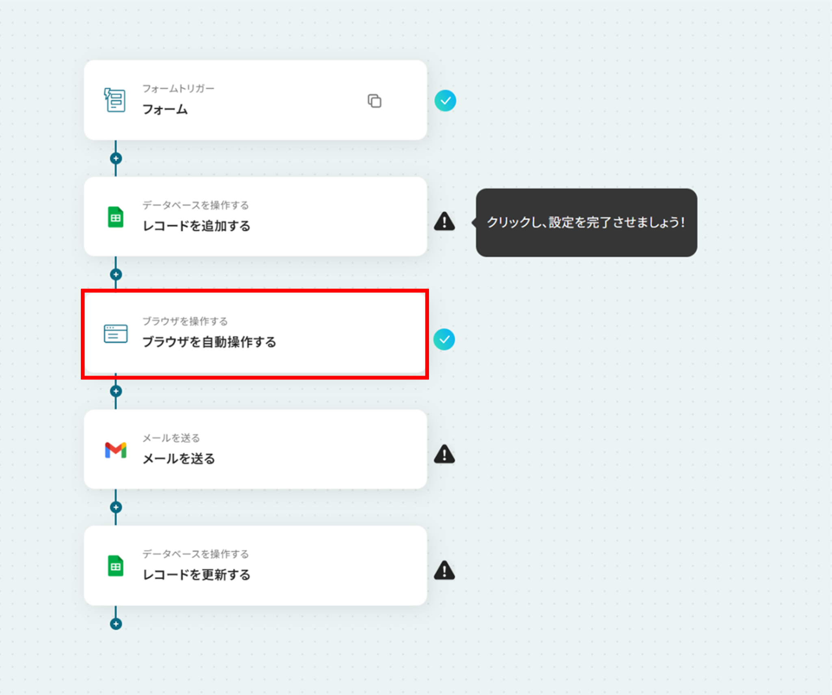Add step below メールを送る card
This screenshot has width=832, height=695.
[116, 507]
